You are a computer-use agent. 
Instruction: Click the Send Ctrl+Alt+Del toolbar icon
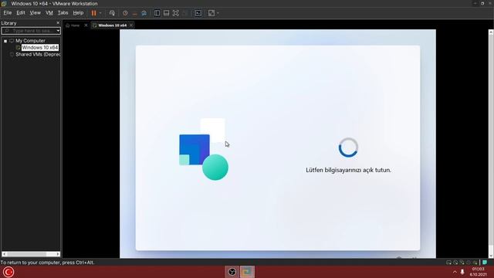[x=112, y=13]
